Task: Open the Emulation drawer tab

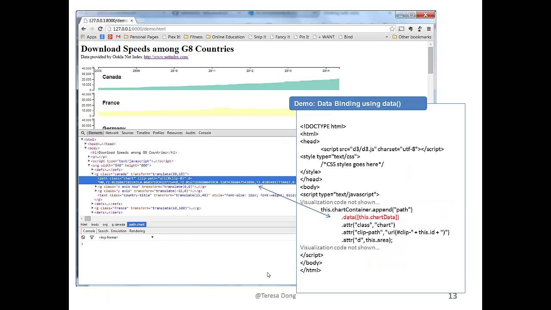Action: pos(119,231)
